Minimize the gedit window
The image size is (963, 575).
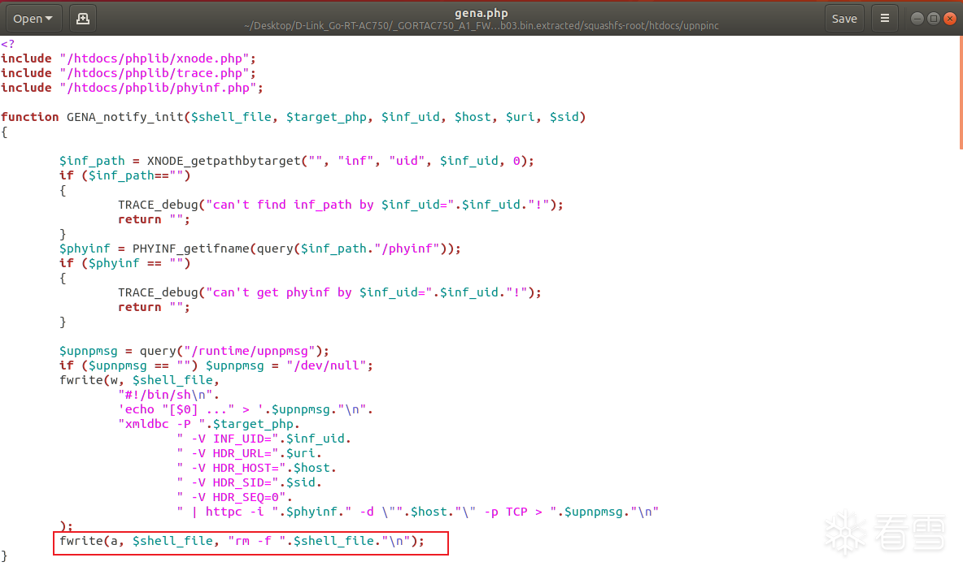917,19
